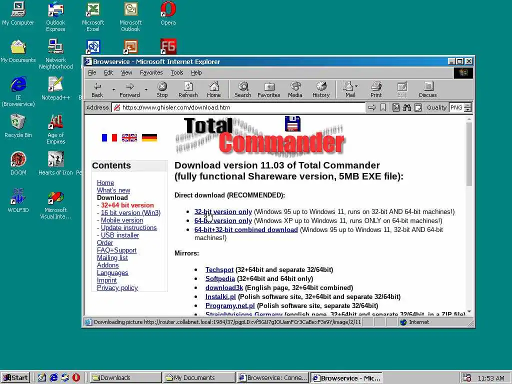Open the Privacy policy contents link
Viewport: 512px width, 384px height.
click(x=117, y=287)
